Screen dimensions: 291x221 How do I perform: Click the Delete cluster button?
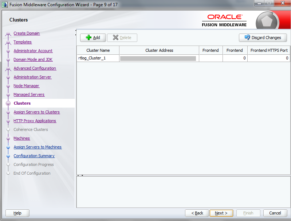(122, 38)
